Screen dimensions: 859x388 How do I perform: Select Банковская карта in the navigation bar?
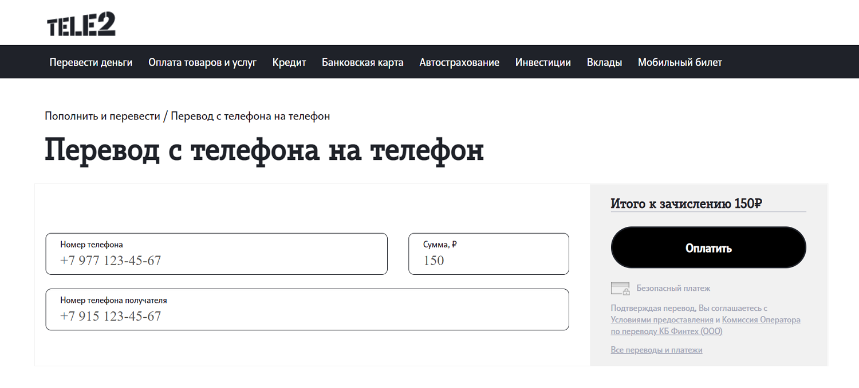point(362,62)
